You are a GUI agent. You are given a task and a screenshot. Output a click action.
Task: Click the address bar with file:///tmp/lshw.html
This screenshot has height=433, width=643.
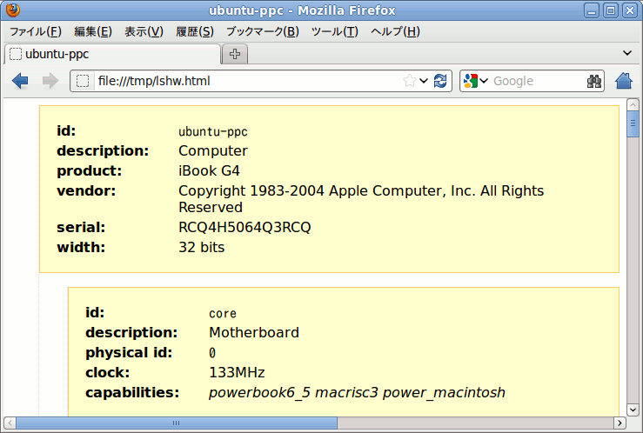tap(244, 81)
